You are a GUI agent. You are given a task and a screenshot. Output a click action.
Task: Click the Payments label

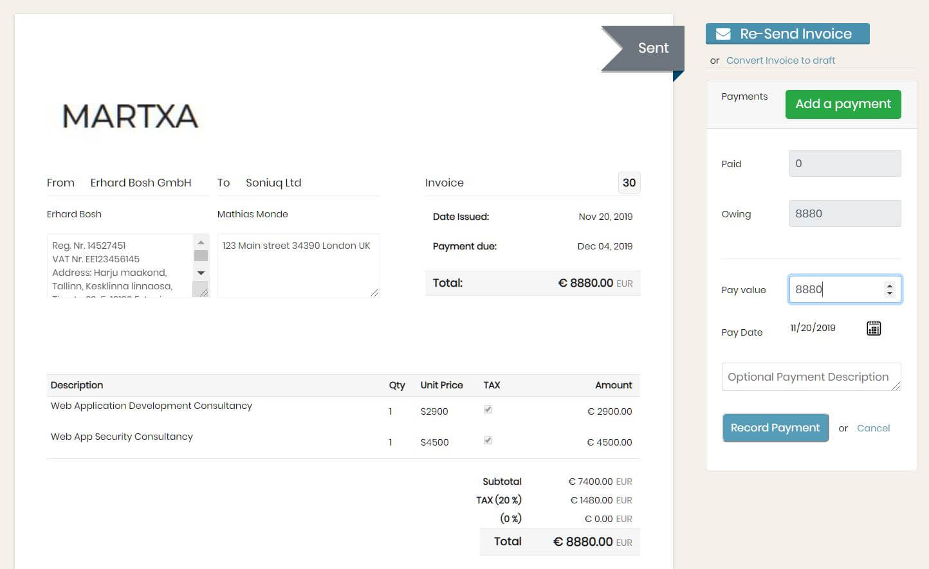(x=744, y=96)
